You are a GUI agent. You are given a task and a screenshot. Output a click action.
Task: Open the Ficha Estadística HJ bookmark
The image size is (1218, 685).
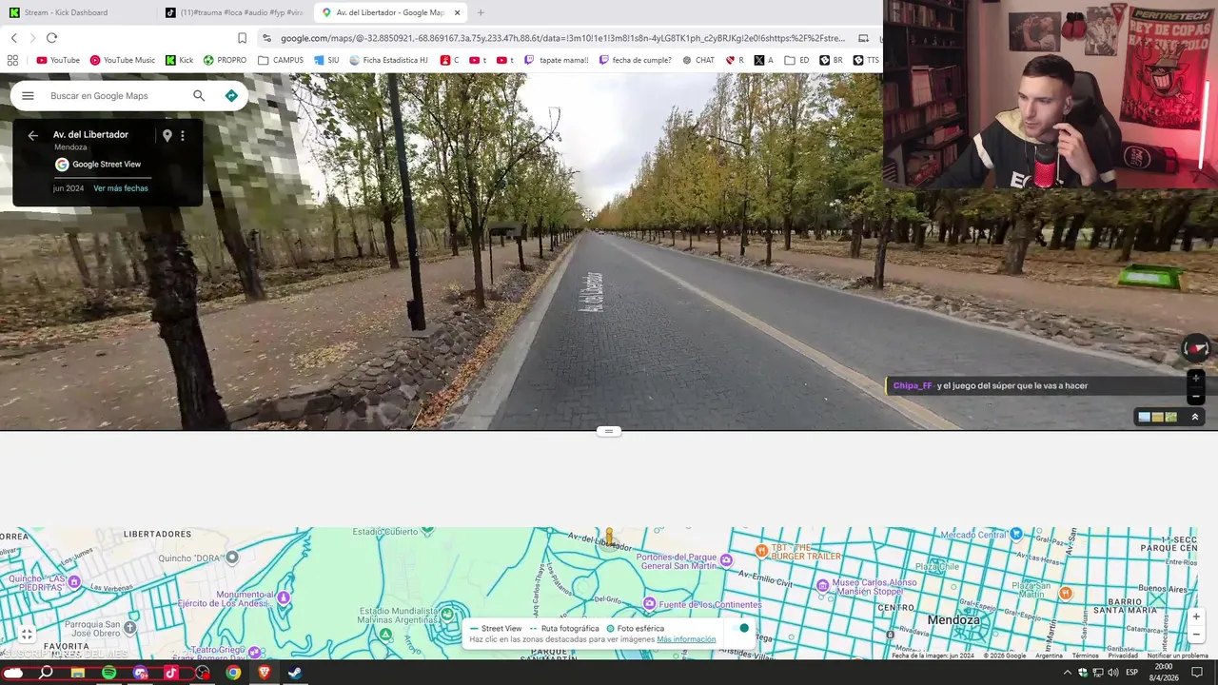(x=388, y=60)
